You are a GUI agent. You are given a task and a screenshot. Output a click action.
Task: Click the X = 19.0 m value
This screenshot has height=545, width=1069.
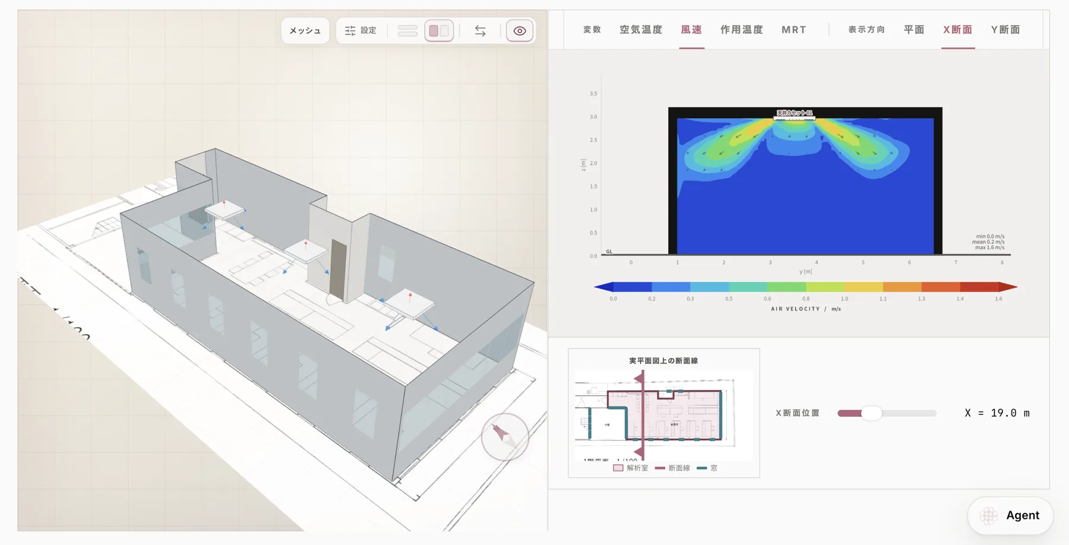(x=997, y=413)
